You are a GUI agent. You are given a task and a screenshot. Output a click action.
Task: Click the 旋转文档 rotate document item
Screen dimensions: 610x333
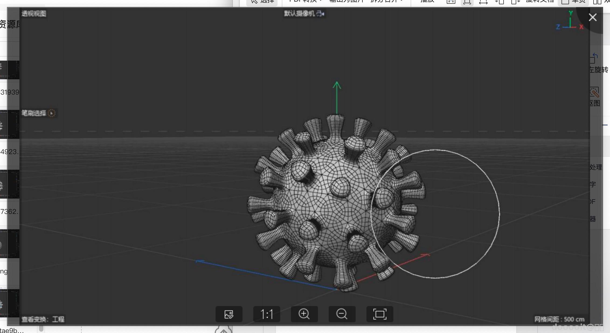[x=539, y=1]
